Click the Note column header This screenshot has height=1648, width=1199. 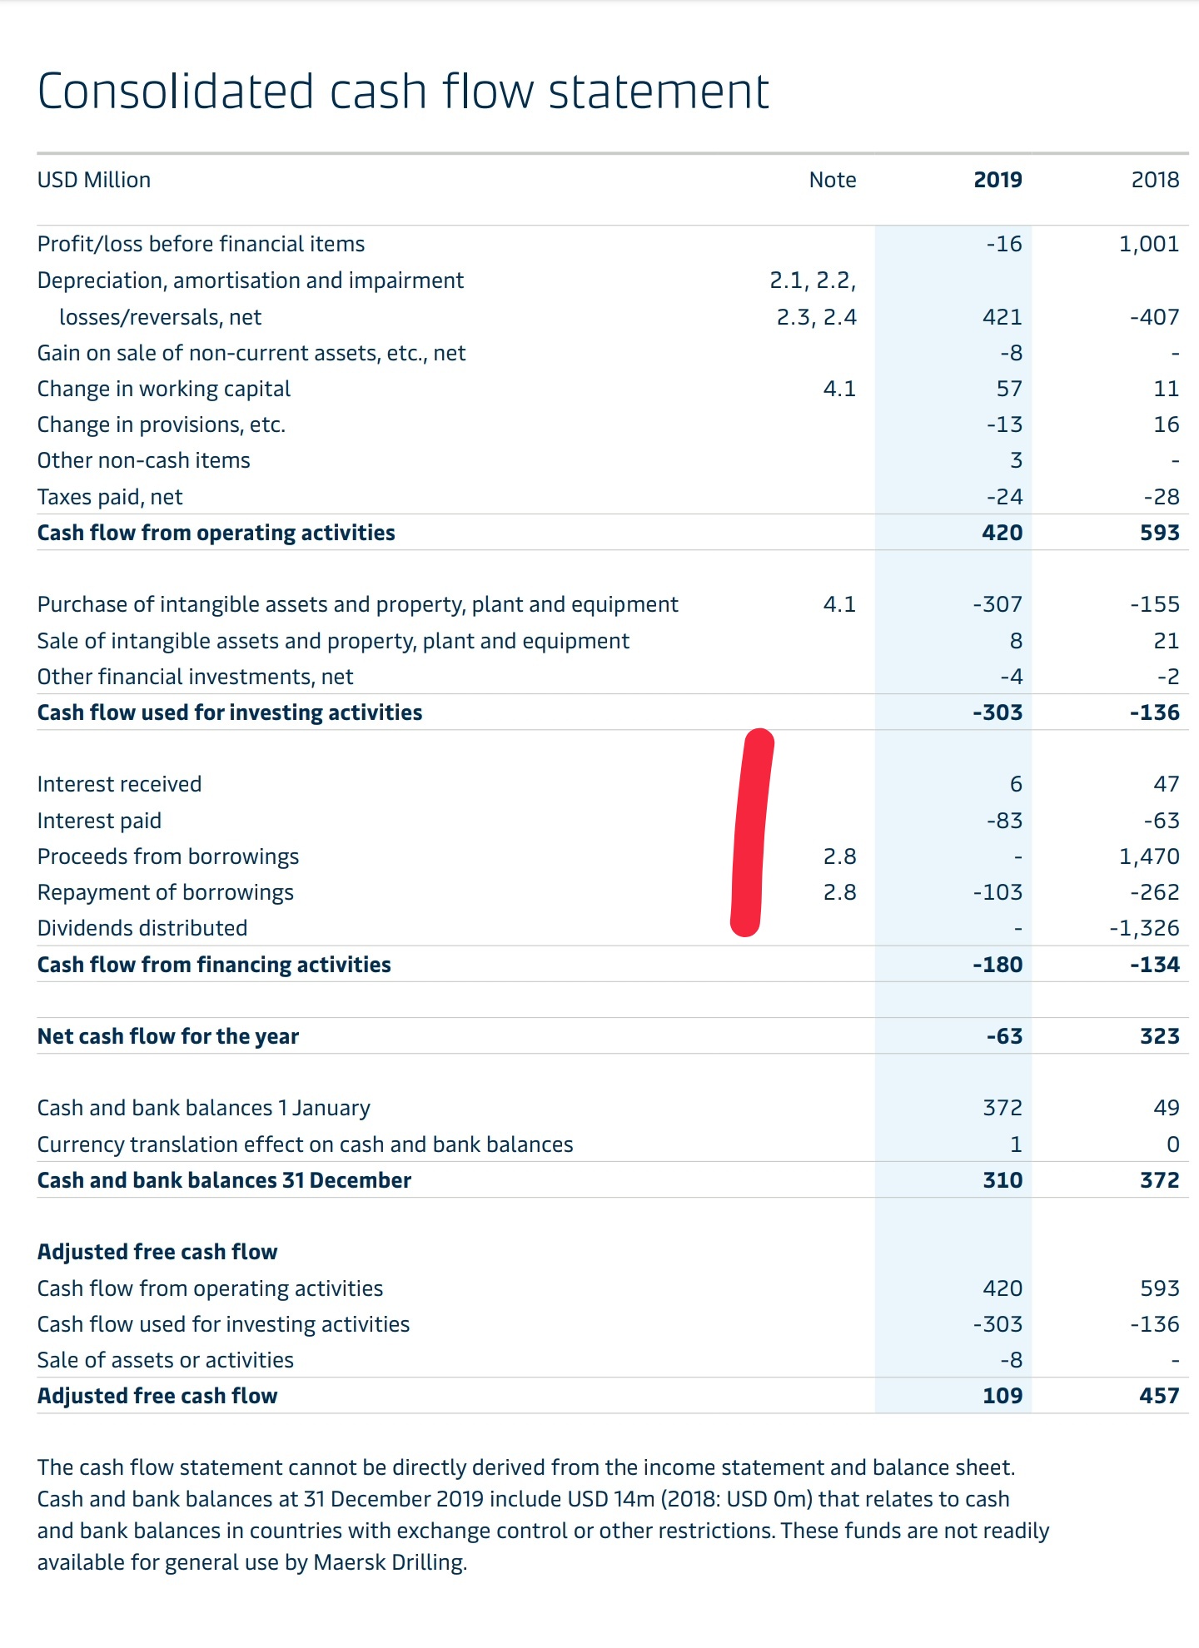pos(833,180)
